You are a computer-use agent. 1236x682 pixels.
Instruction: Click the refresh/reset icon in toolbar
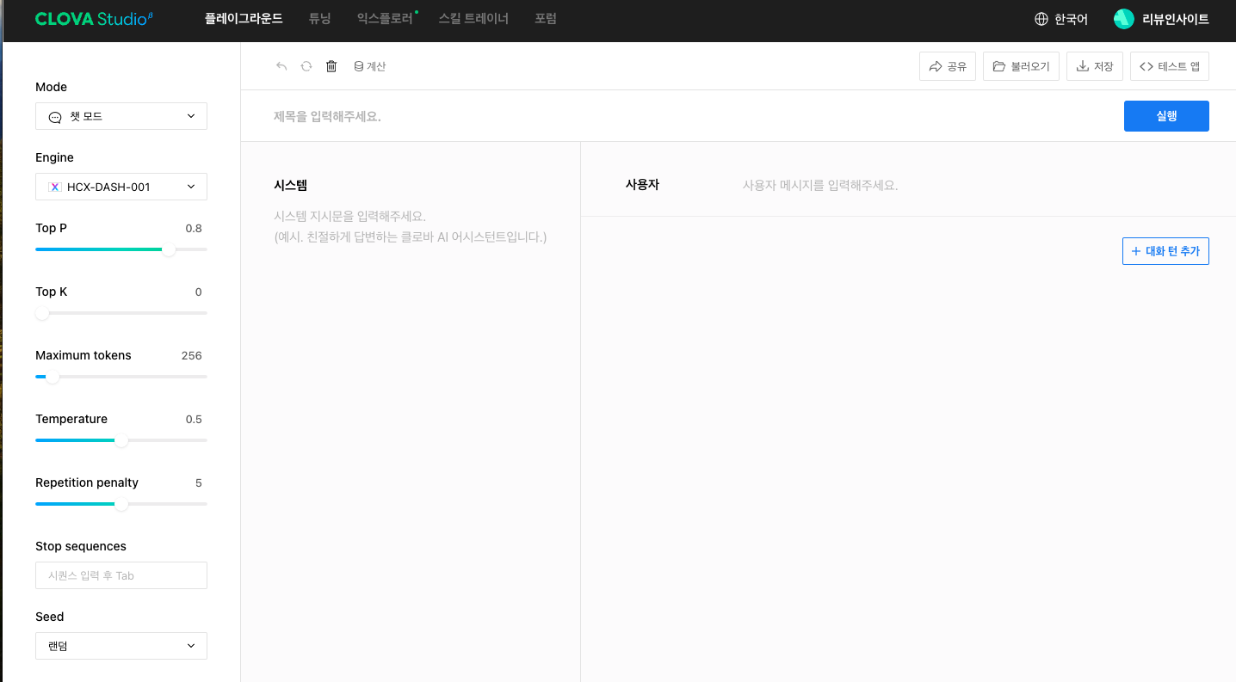point(306,66)
